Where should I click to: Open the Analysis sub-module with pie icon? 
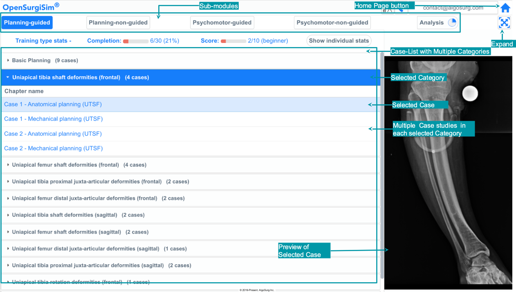click(437, 23)
